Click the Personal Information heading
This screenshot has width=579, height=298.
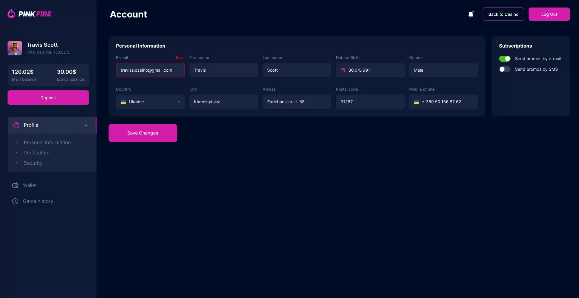point(141,46)
